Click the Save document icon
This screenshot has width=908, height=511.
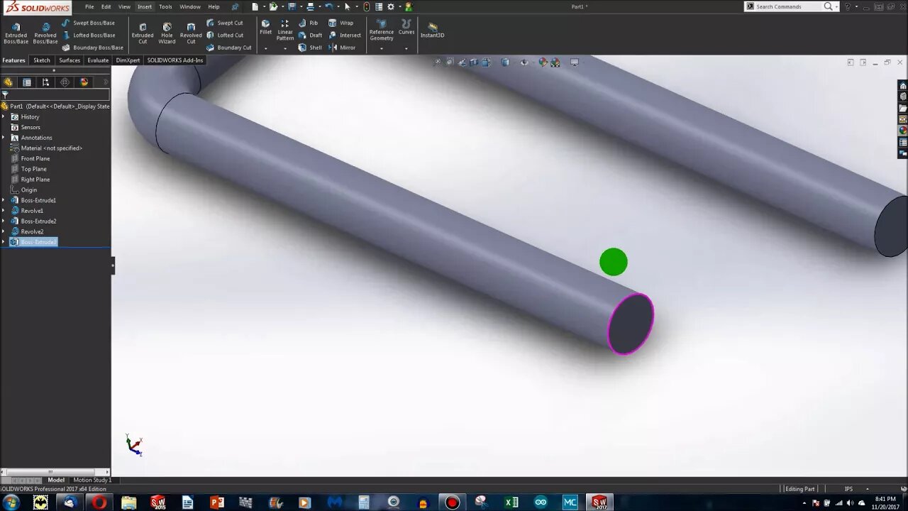(292, 6)
